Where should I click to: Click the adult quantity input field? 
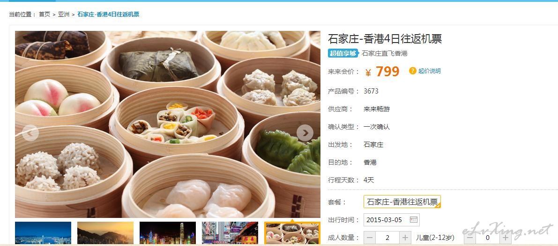(387, 238)
